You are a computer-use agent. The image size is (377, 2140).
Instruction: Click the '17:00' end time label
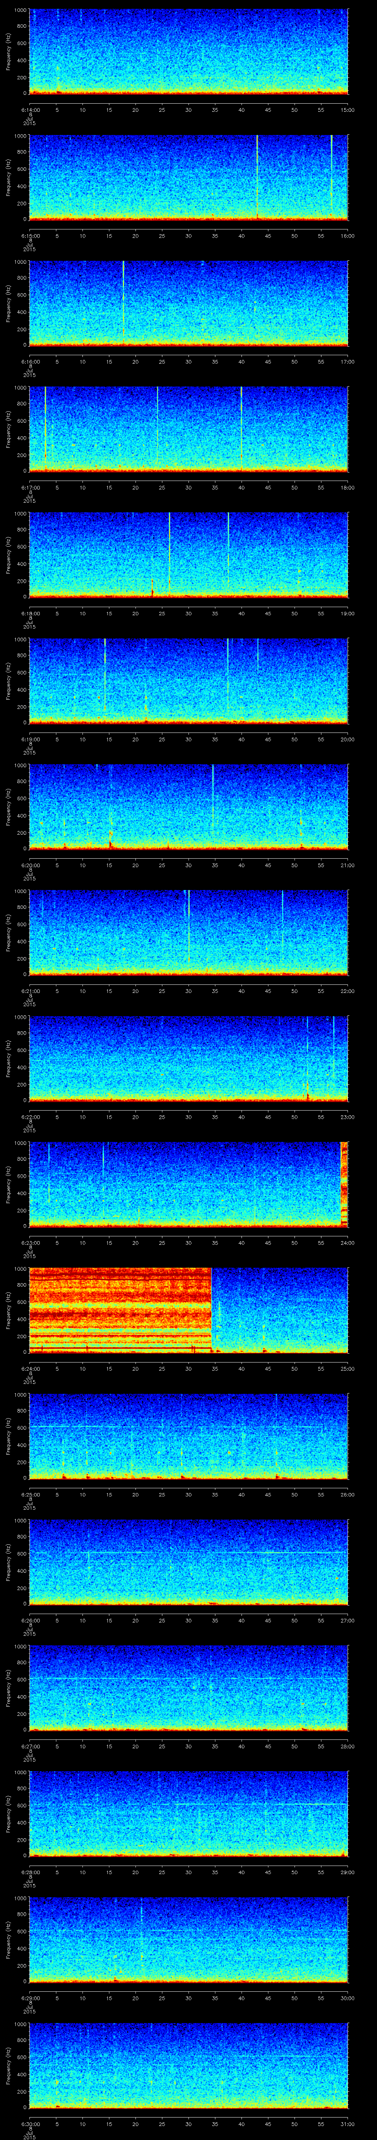click(x=347, y=361)
